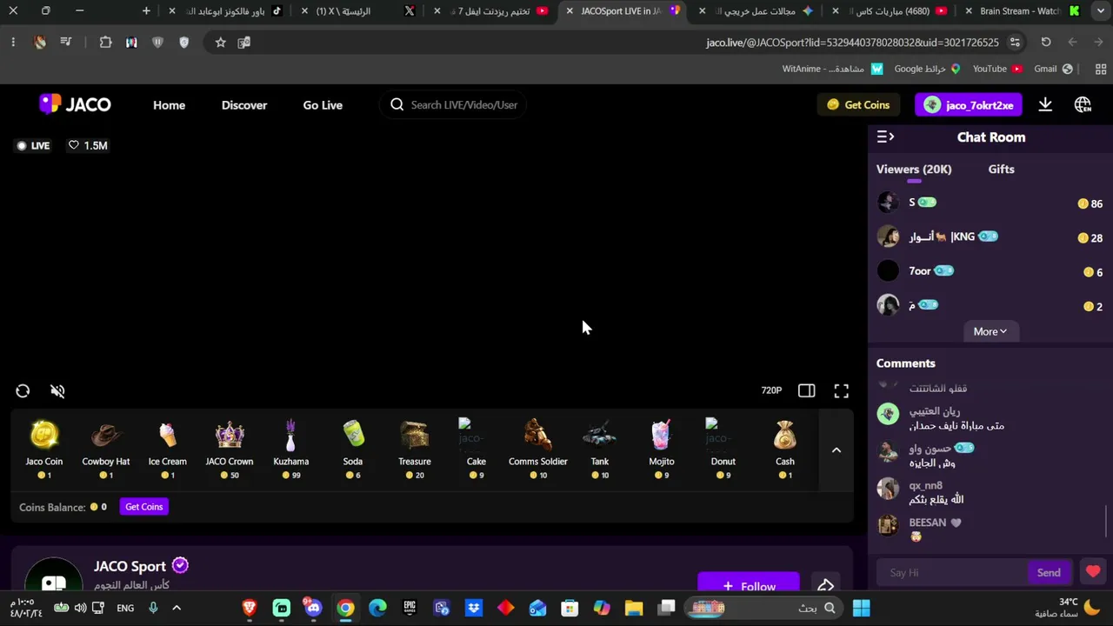
Task: Open a new browser tab
Action: pyautogui.click(x=146, y=11)
